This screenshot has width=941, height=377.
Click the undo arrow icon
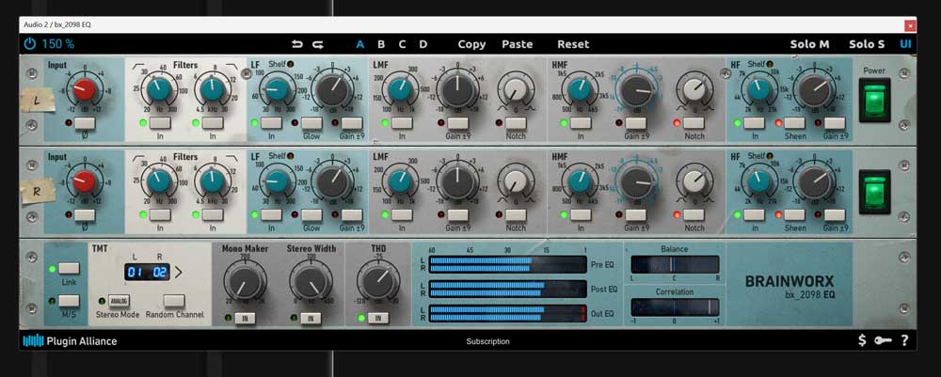coord(297,44)
